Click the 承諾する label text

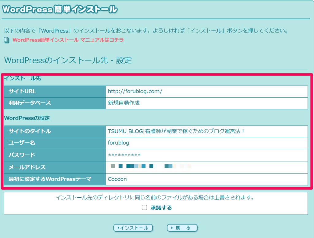(x=161, y=208)
